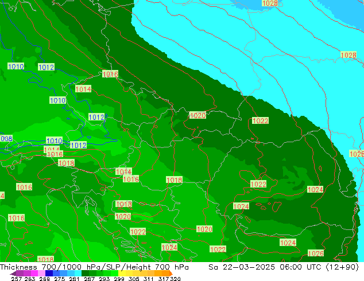Click legend value 317
Image resolution: width=364 pixels, height=281 pixels.
pos(164,279)
